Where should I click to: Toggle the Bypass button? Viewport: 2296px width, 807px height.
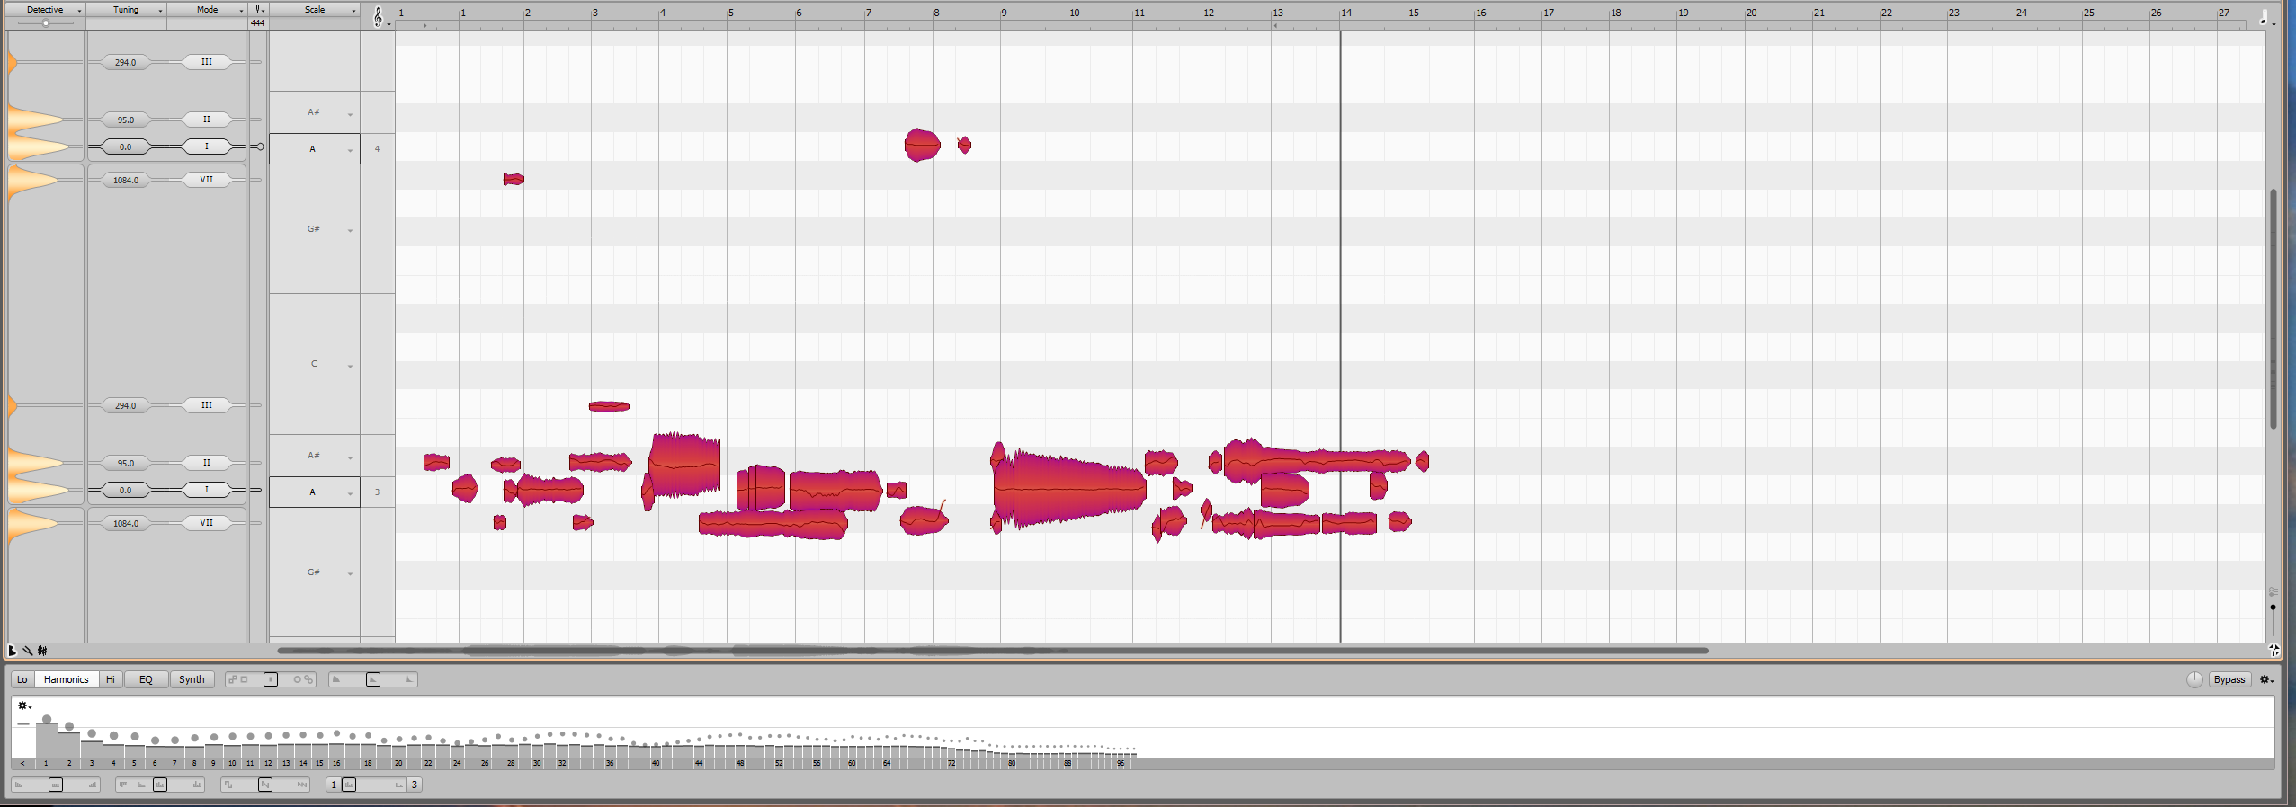(x=2229, y=679)
